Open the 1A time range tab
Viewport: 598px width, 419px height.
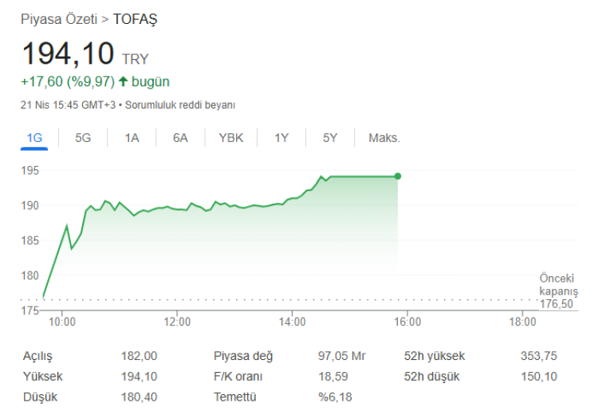point(132,138)
